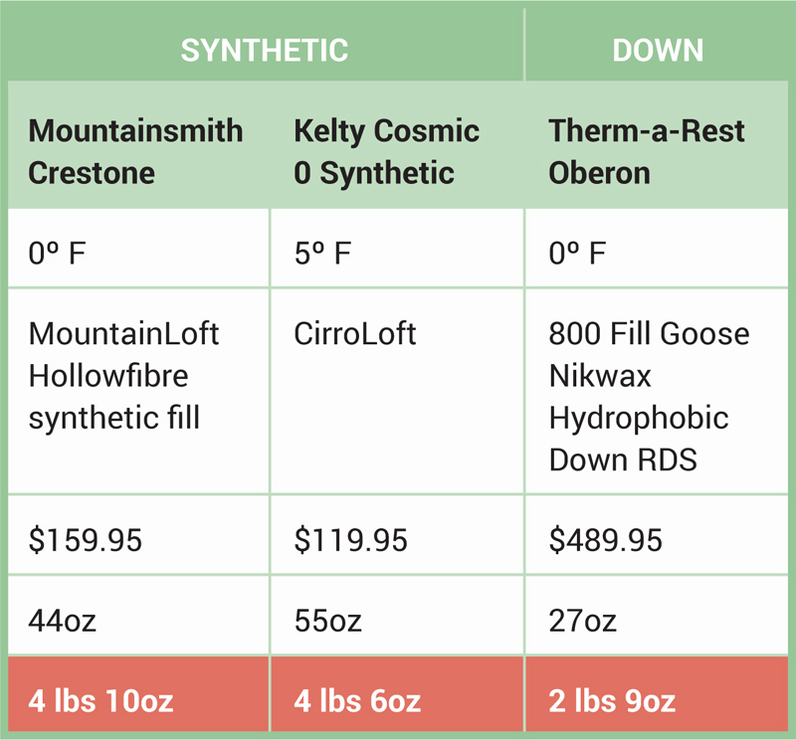Click the 800 Fill Goose Nikwax cell

(x=657, y=391)
